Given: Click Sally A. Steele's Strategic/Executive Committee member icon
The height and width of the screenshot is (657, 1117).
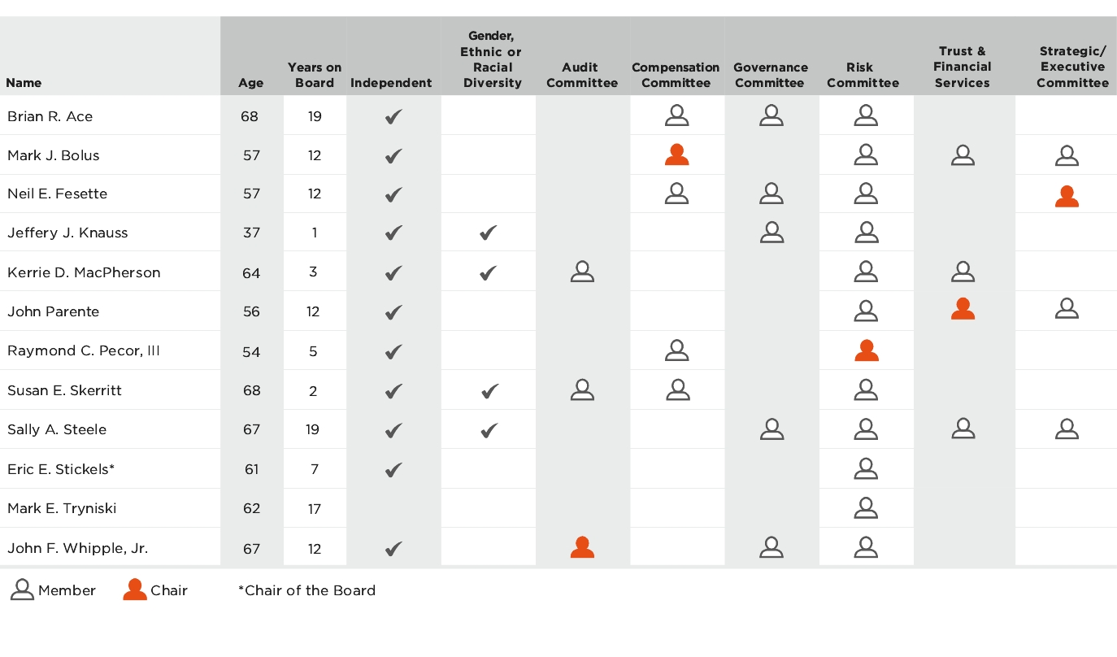Looking at the screenshot, I should [1067, 429].
